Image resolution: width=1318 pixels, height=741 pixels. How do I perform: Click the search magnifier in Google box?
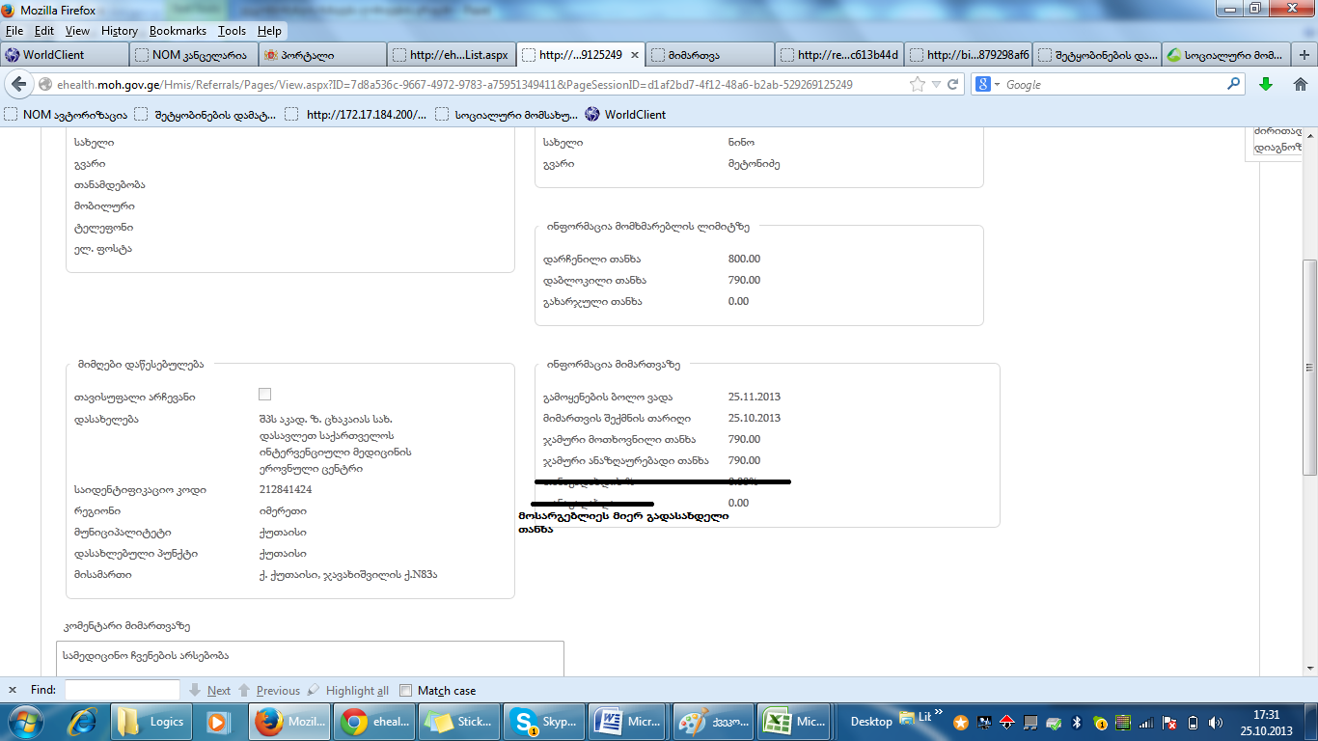tap(1233, 85)
